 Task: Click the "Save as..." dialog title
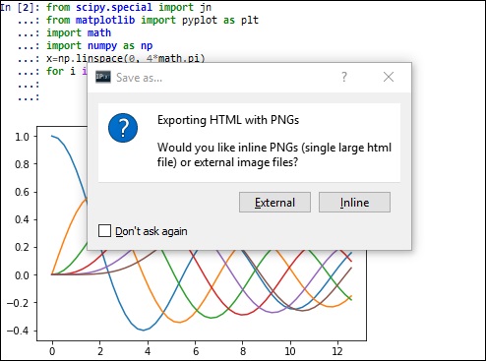pyautogui.click(x=139, y=78)
